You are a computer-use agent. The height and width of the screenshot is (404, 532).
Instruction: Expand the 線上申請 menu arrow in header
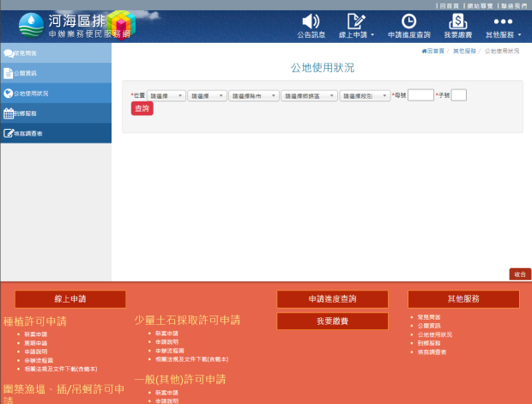372,34
